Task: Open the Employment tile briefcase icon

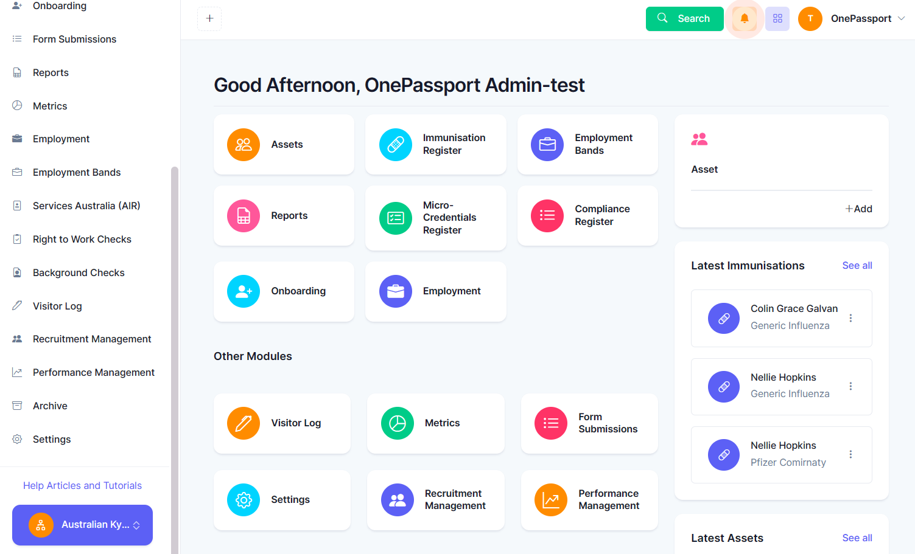Action: [x=396, y=291]
